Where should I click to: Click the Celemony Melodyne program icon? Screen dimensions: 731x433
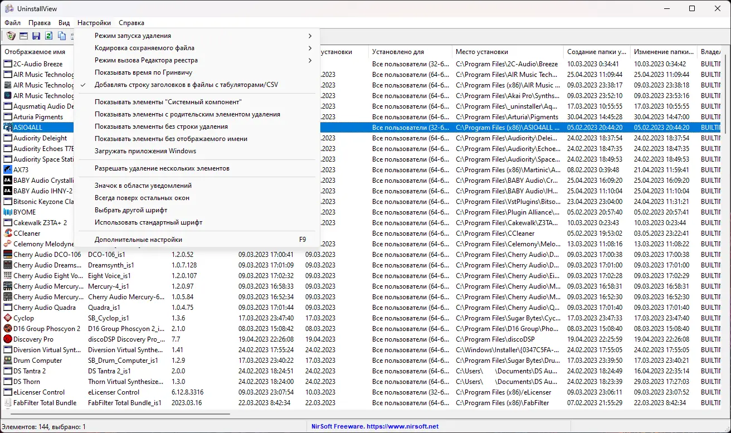point(8,244)
